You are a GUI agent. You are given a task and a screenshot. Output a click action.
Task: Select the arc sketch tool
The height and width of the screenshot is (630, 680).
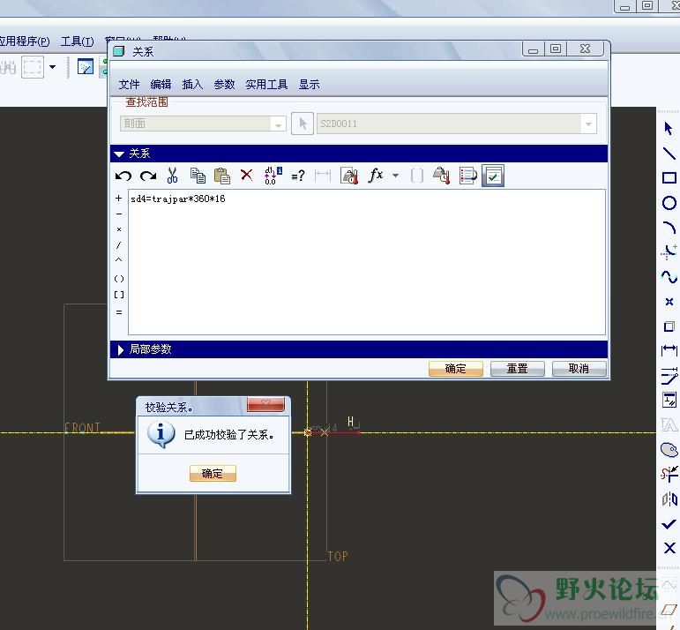(x=669, y=228)
